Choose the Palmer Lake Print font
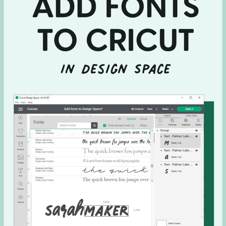Screen dimensions: 226x226 point(90,133)
